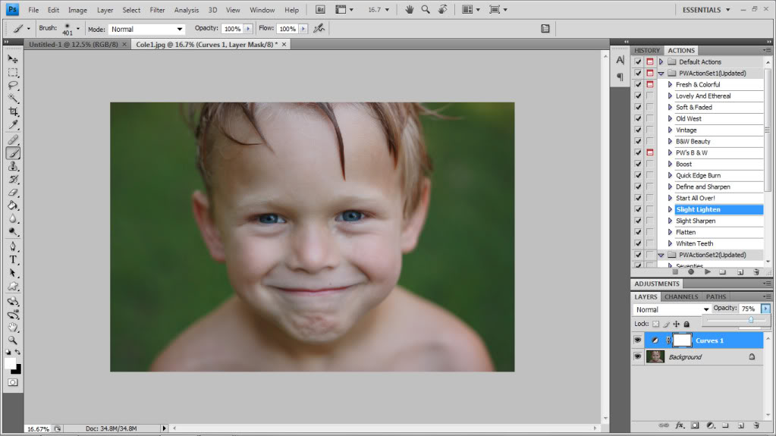This screenshot has height=436, width=776.
Task: Expand the Quick Edge Burn action
Action: point(670,175)
